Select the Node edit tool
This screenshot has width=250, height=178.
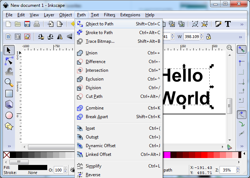(9, 61)
